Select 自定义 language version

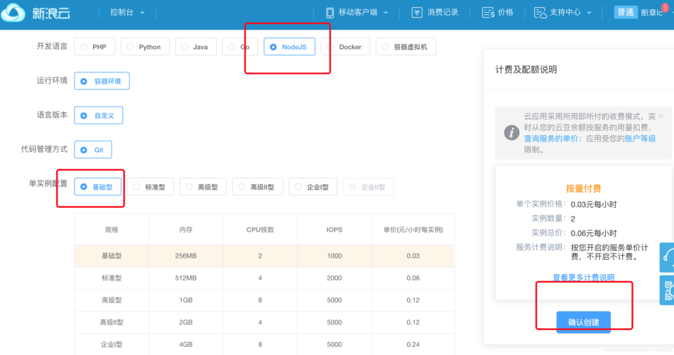[99, 115]
